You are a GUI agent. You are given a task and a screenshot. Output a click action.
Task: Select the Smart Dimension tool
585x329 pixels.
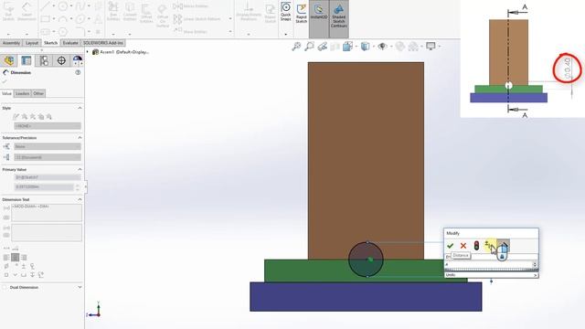27,12
